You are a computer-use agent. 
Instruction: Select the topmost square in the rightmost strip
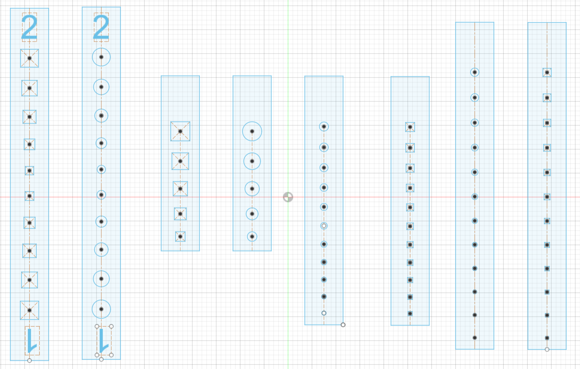547,72
